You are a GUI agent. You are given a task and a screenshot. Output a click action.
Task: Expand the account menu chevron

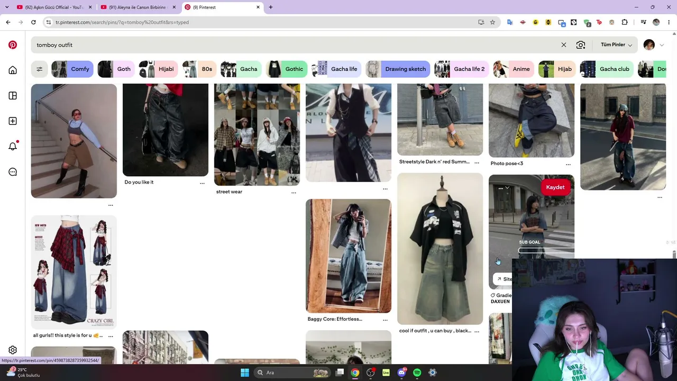662,45
